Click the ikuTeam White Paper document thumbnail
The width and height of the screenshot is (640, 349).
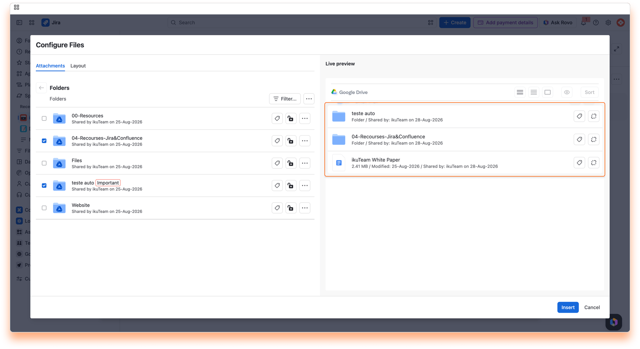[339, 163]
